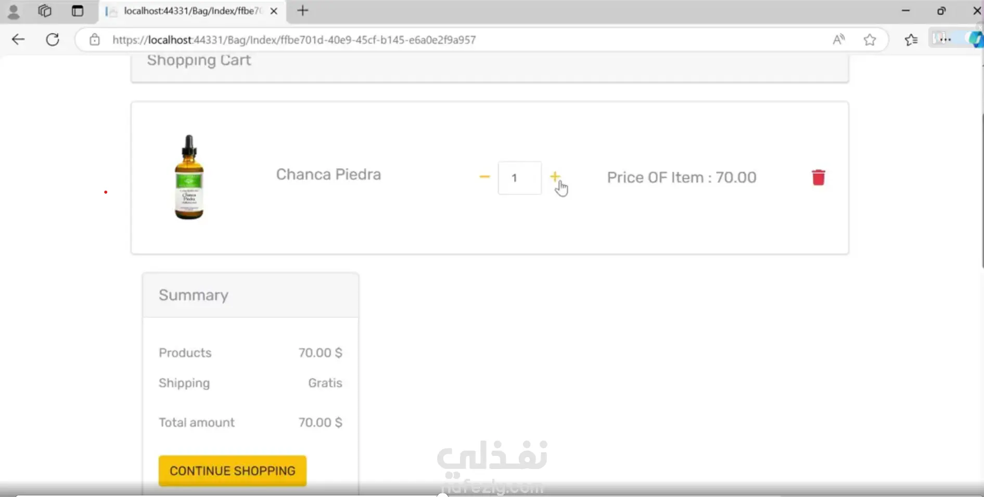
Task: Close the localhost Bag/Index tab
Action: pos(274,11)
